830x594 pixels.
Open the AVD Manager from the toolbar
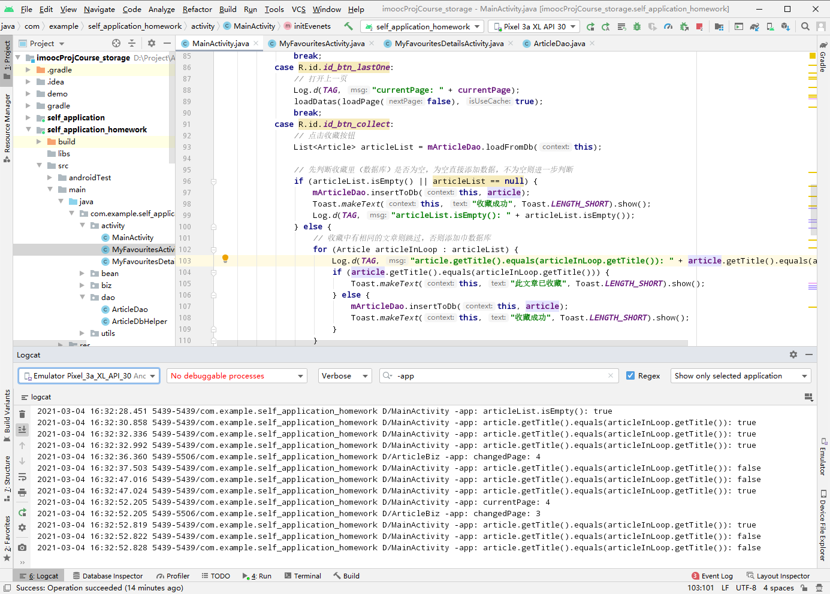pyautogui.click(x=770, y=26)
